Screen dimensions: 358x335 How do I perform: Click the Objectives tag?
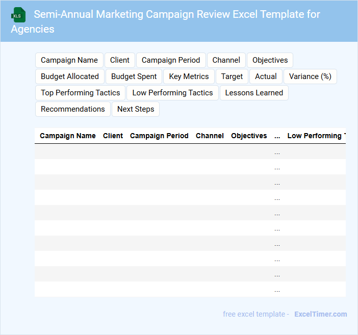(x=270, y=60)
